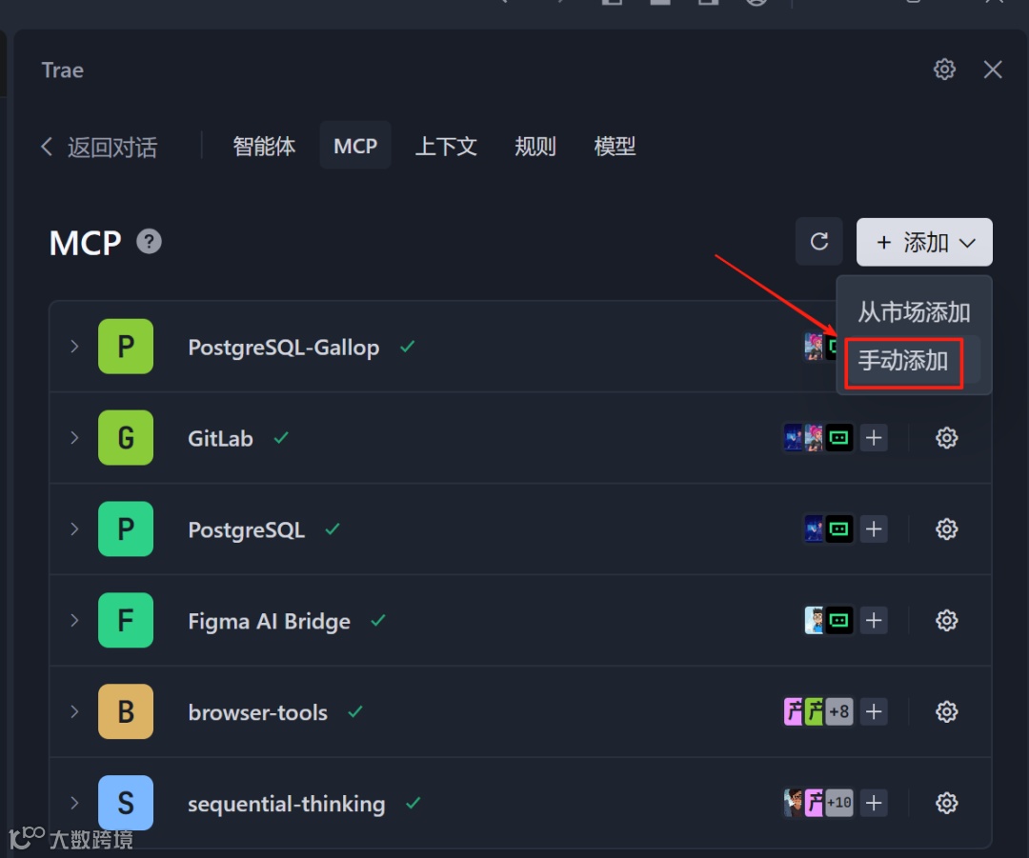Open GitLab server settings gear
This screenshot has height=858, width=1029.
click(x=946, y=437)
